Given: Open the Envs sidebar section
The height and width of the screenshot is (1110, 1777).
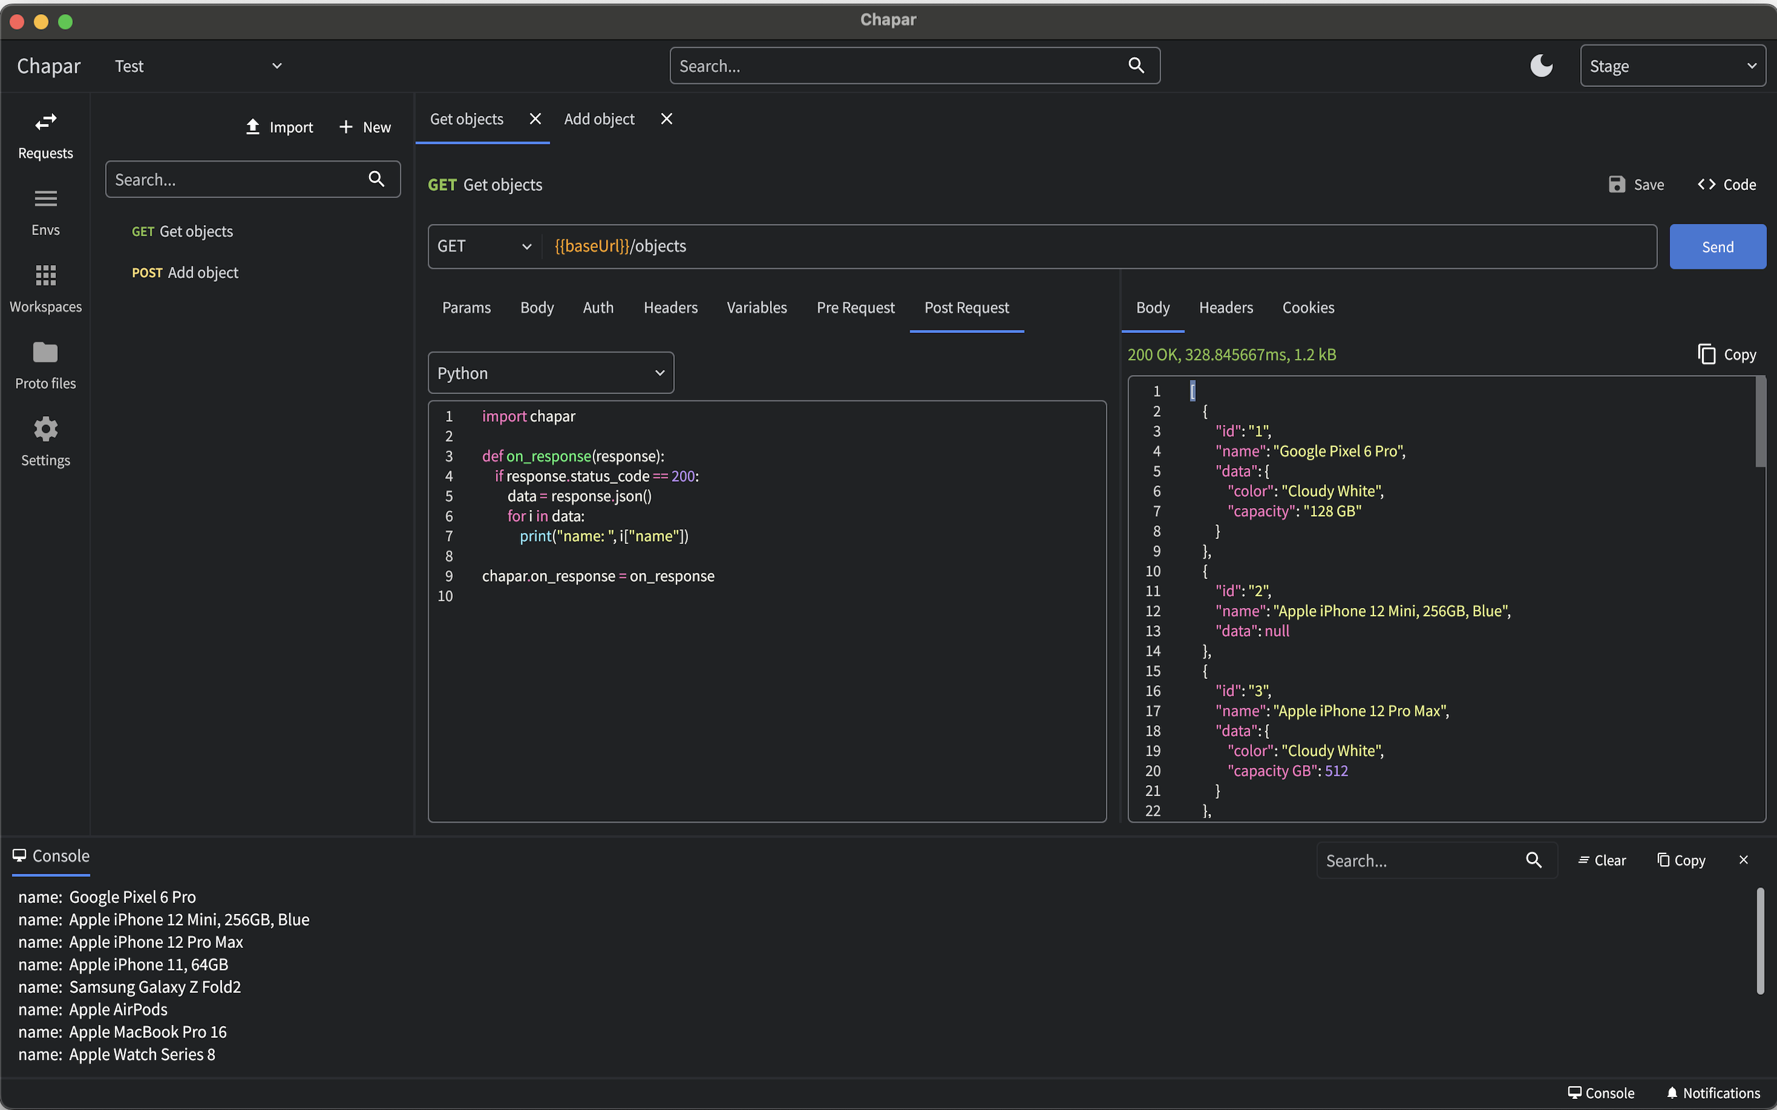Looking at the screenshot, I should click(46, 213).
